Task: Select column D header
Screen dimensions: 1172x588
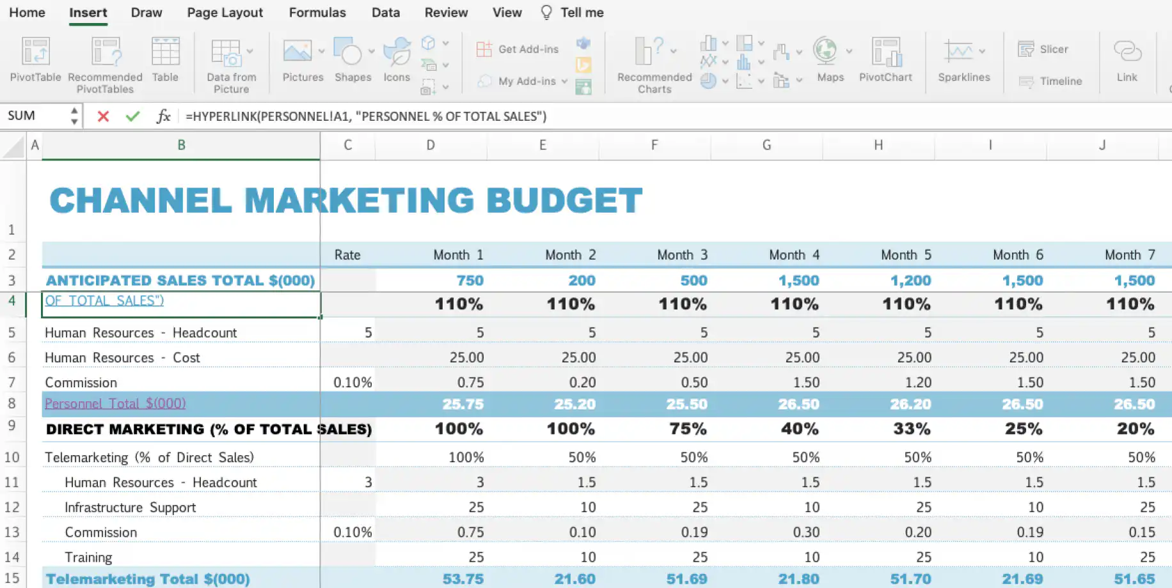Action: tap(431, 146)
